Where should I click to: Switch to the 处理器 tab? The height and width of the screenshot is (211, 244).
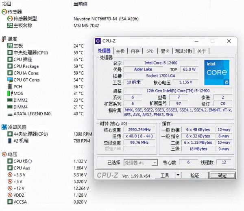[104, 51]
